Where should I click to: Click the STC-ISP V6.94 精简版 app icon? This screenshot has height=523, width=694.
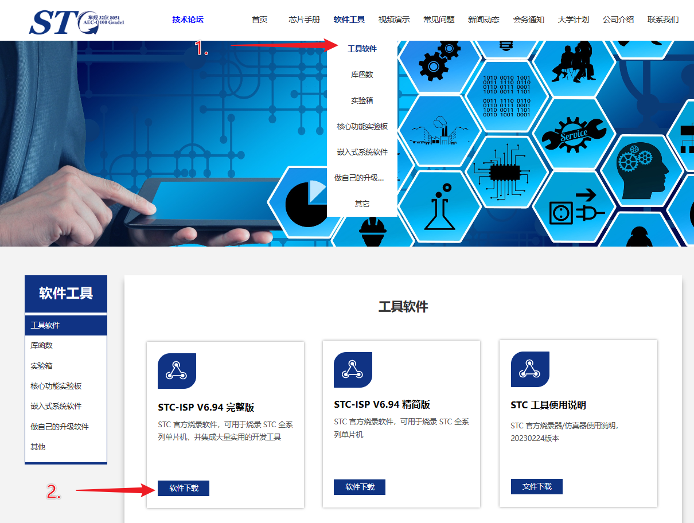(x=353, y=369)
